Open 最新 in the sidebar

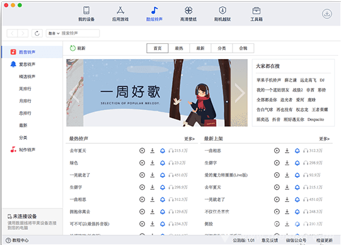tap(23, 125)
